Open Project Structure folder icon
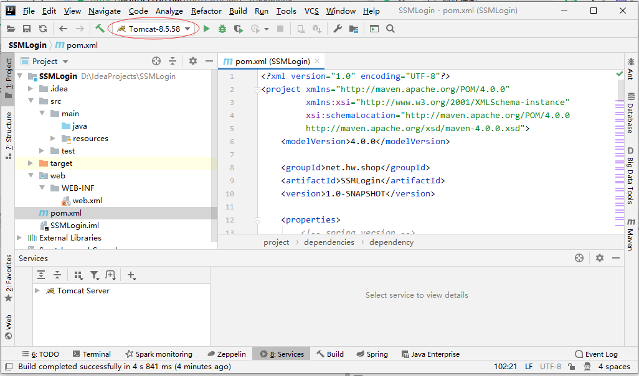This screenshot has width=639, height=376. pyautogui.click(x=354, y=29)
